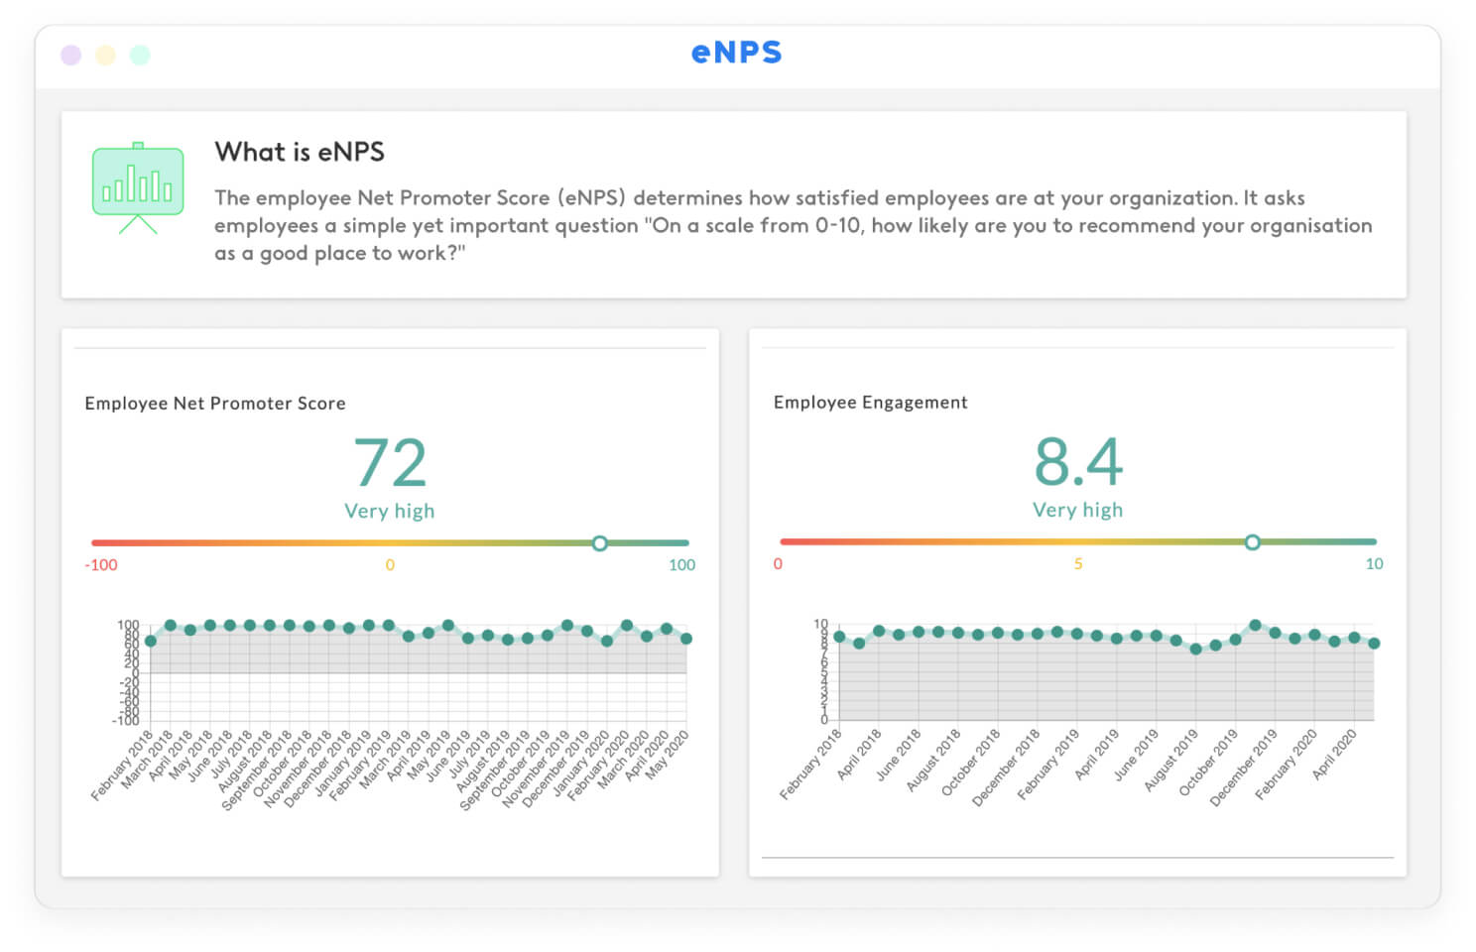Click the large 8.4 engagement value
The image size is (1476, 952).
click(x=1078, y=462)
